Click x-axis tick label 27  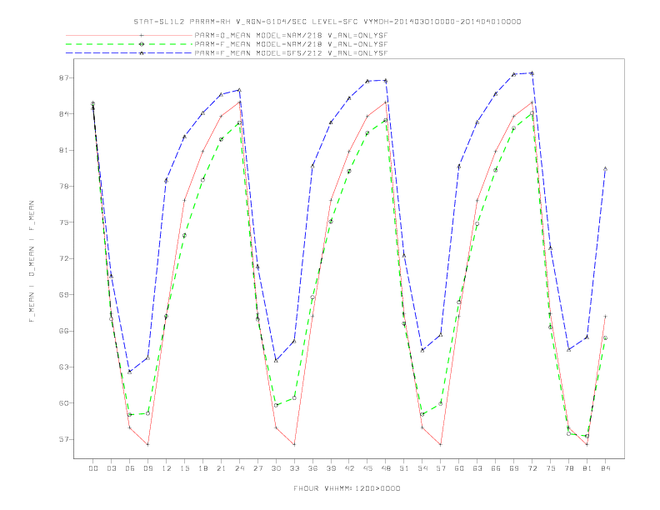(x=257, y=468)
